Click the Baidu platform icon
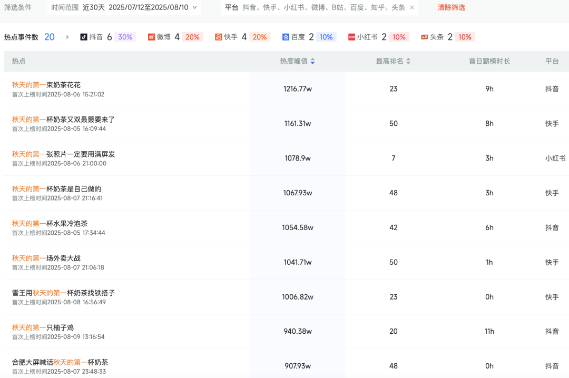The image size is (569, 378). 286,37
